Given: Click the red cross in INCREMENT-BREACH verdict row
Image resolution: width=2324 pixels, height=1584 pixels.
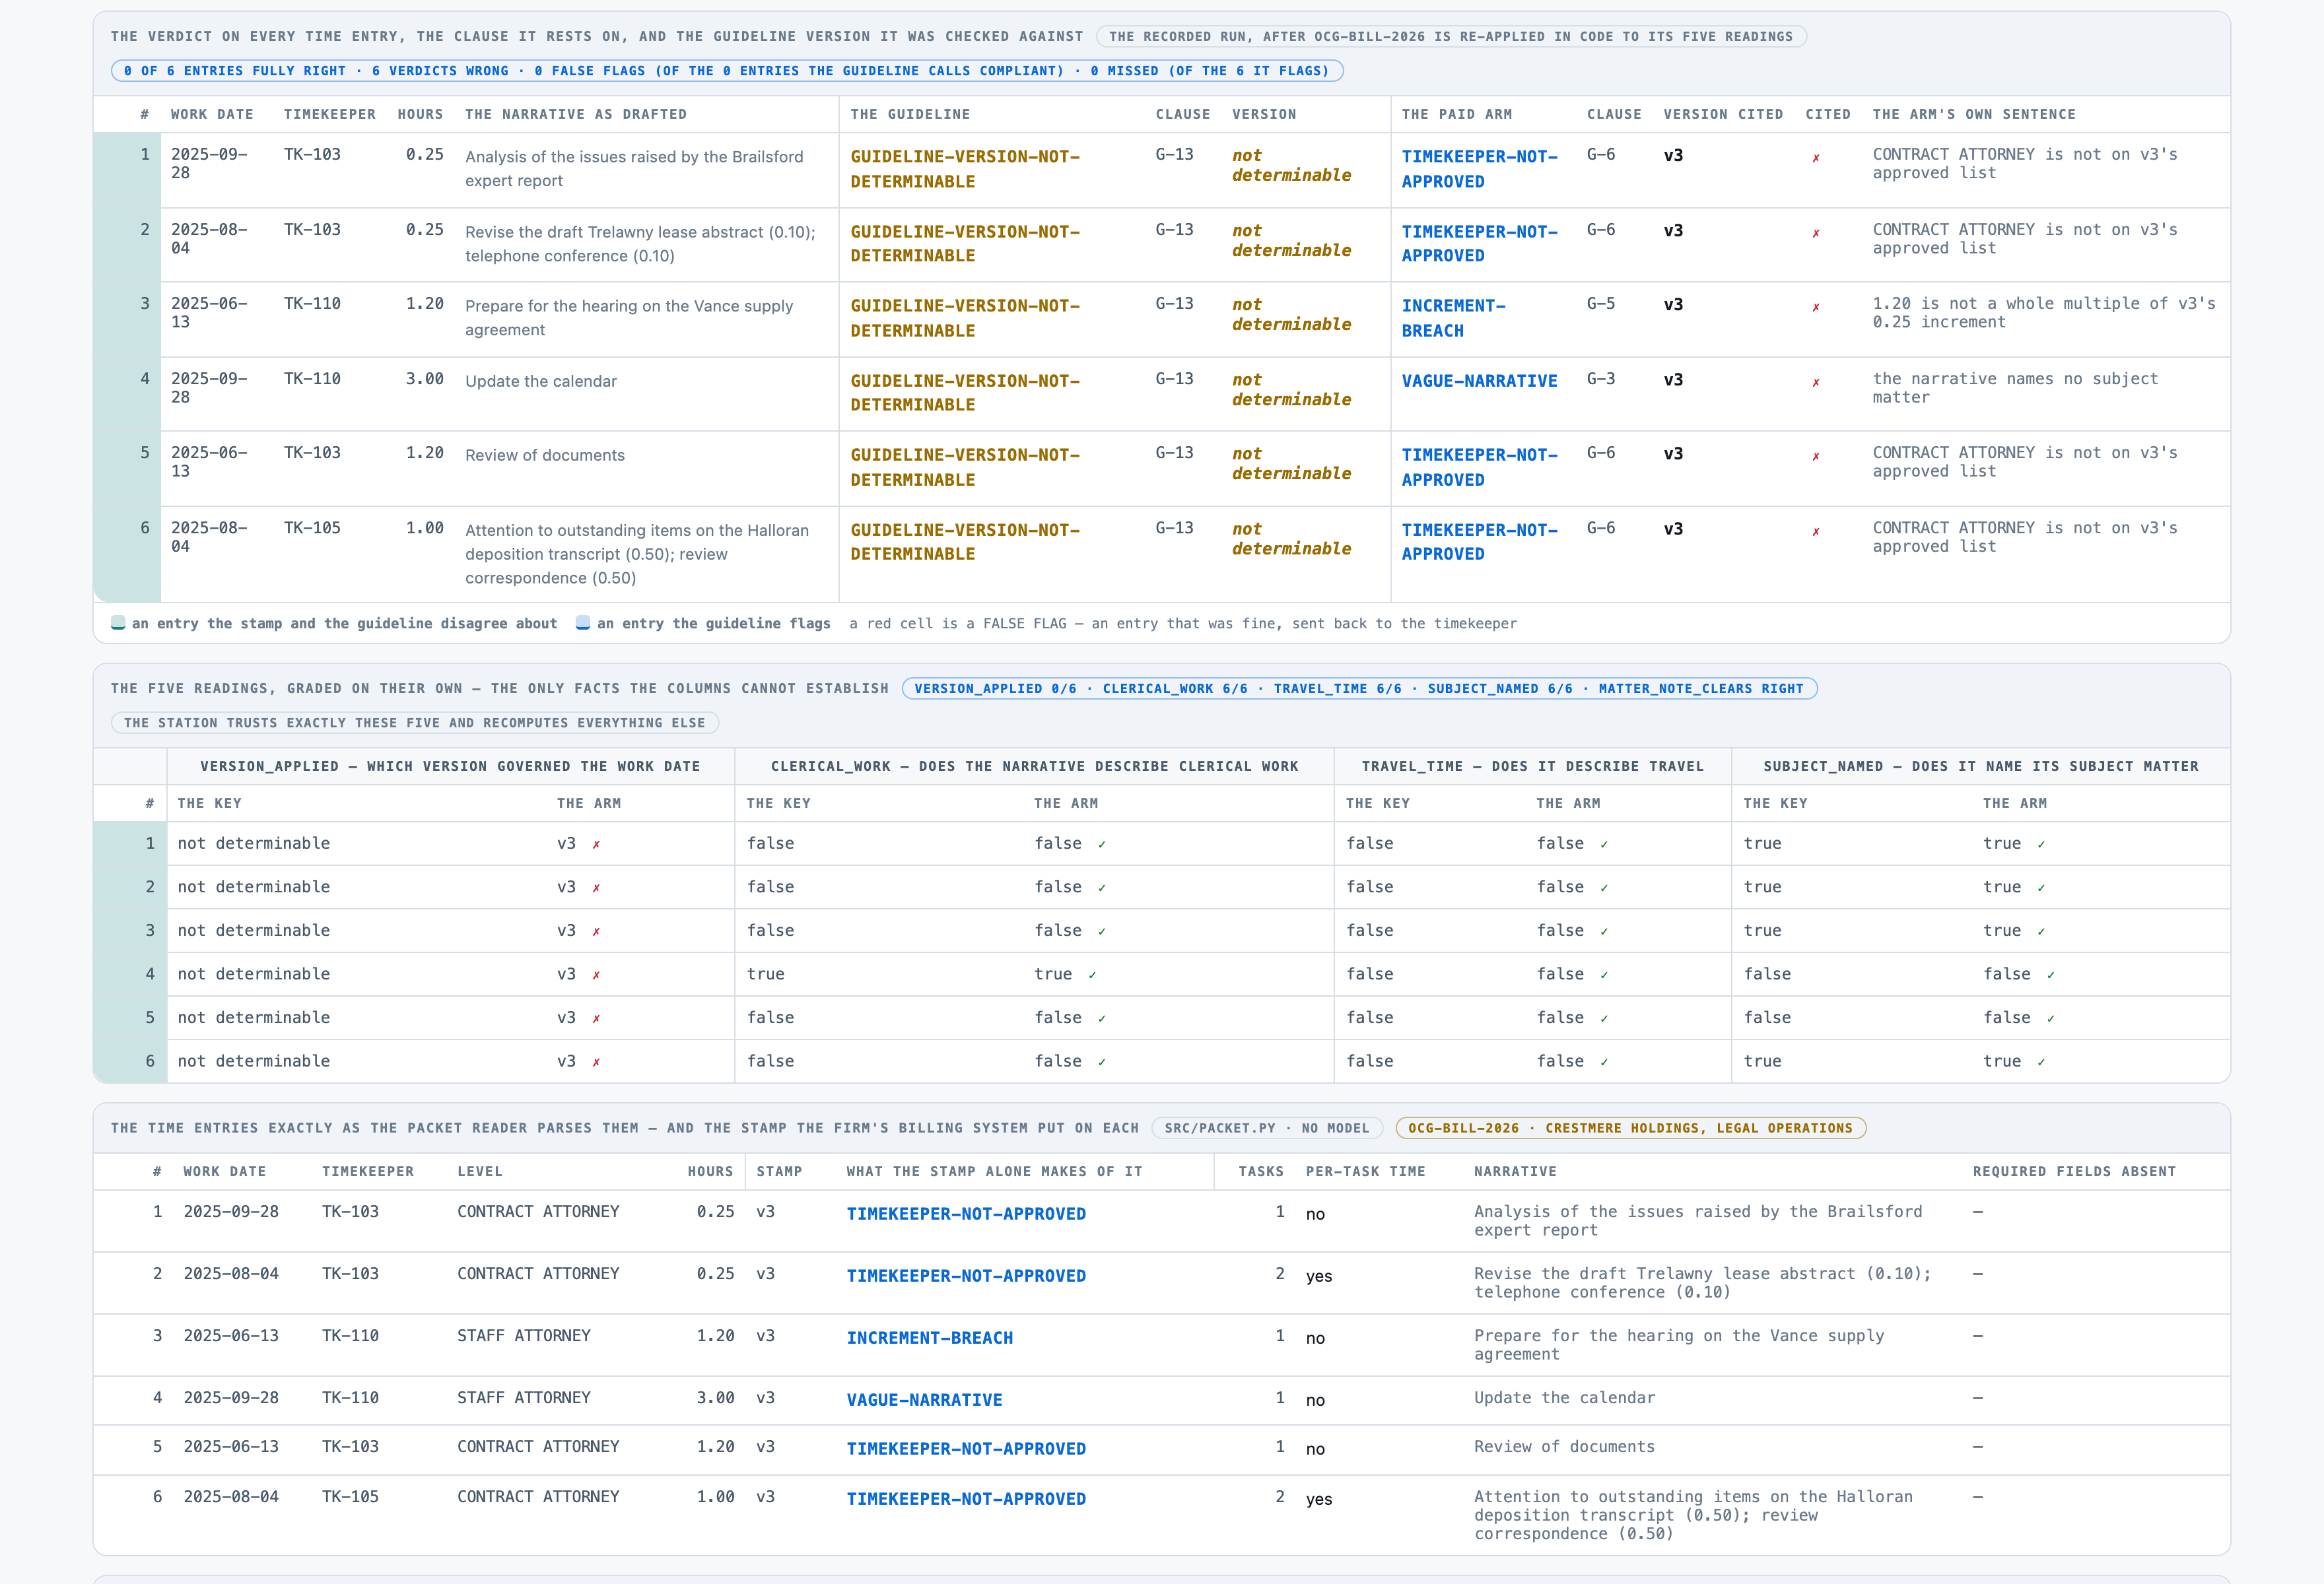Looking at the screenshot, I should [1816, 308].
